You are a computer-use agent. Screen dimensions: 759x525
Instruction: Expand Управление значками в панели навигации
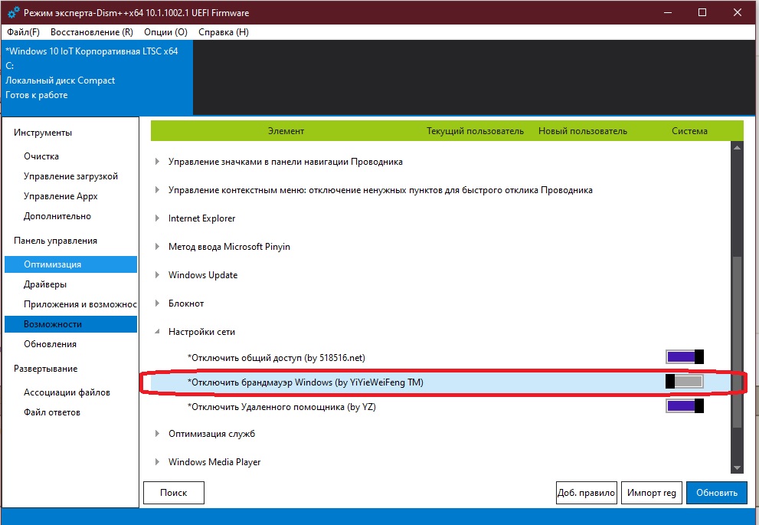157,162
